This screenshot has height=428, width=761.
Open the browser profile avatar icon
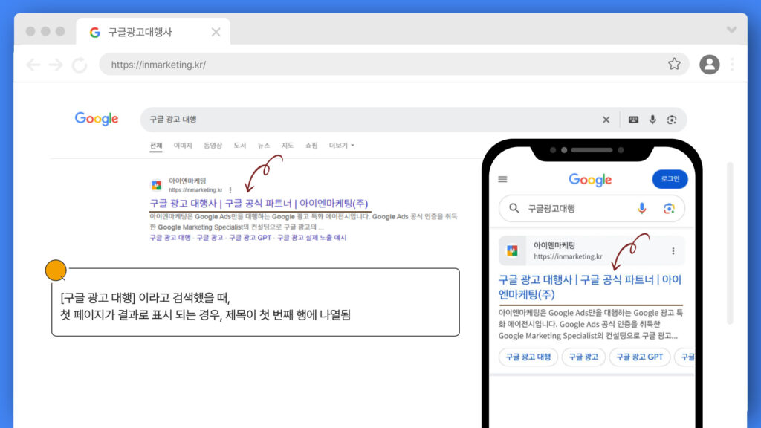click(709, 65)
